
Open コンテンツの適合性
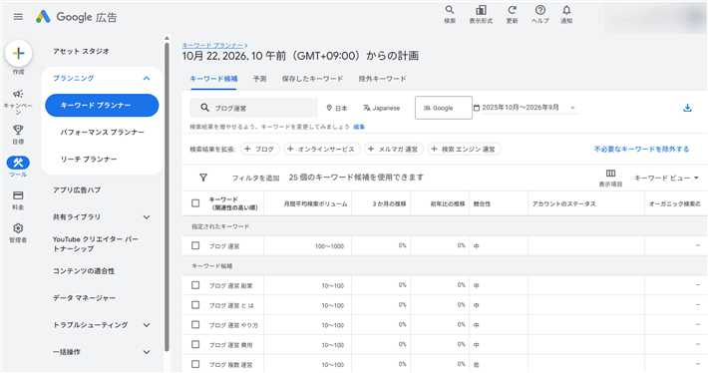coord(84,271)
